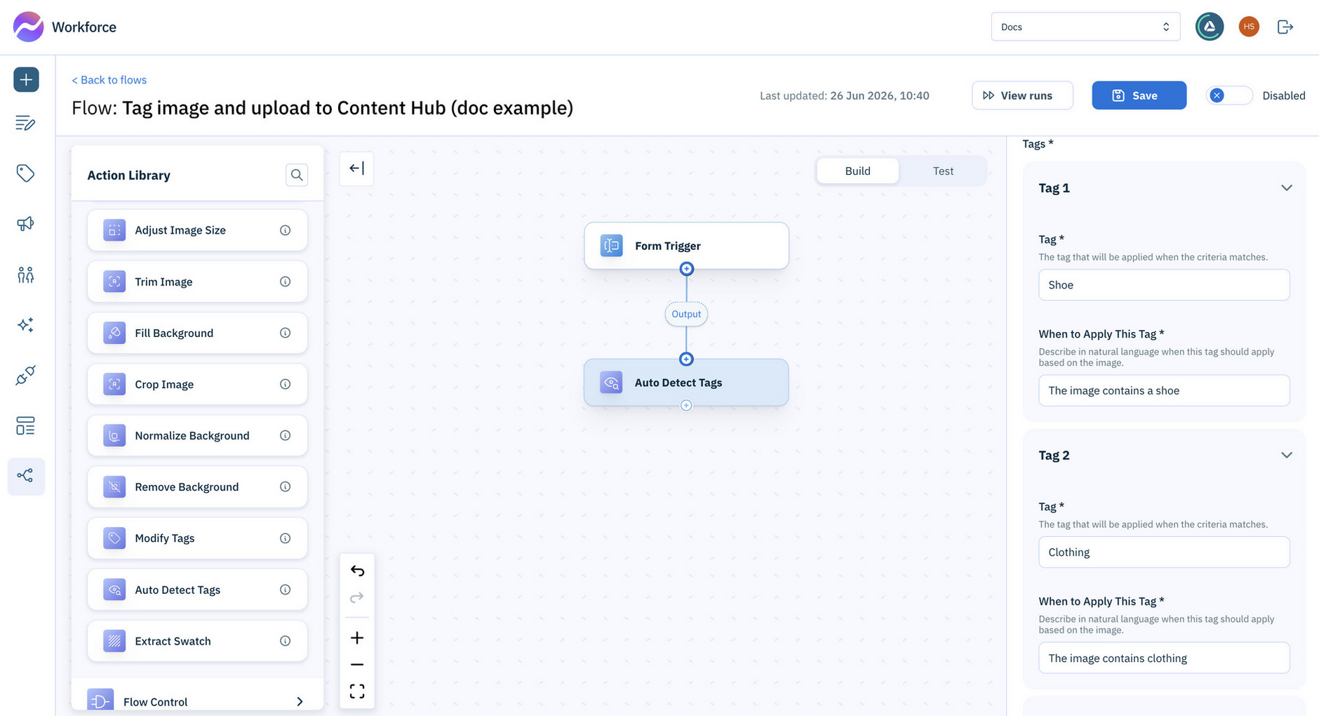Click the redo arrow on canvas toolbar
This screenshot has height=716, width=1319.
coord(357,597)
